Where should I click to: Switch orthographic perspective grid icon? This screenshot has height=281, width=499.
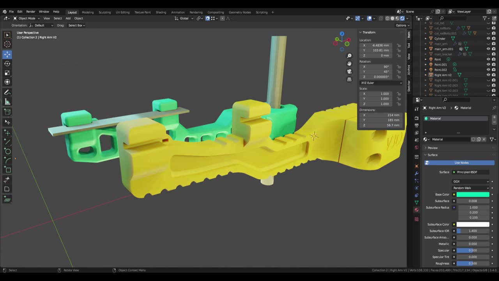pos(349,79)
